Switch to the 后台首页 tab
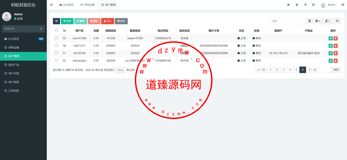Viewport: 347px width, 160px height. pyautogui.click(x=67, y=5)
